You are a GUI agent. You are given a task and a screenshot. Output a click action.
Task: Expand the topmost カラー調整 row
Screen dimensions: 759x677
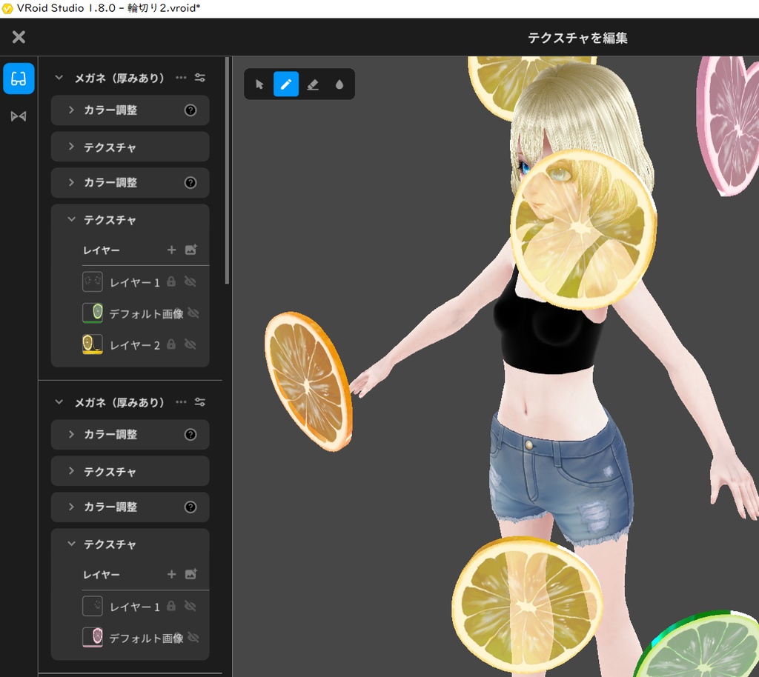(130, 110)
